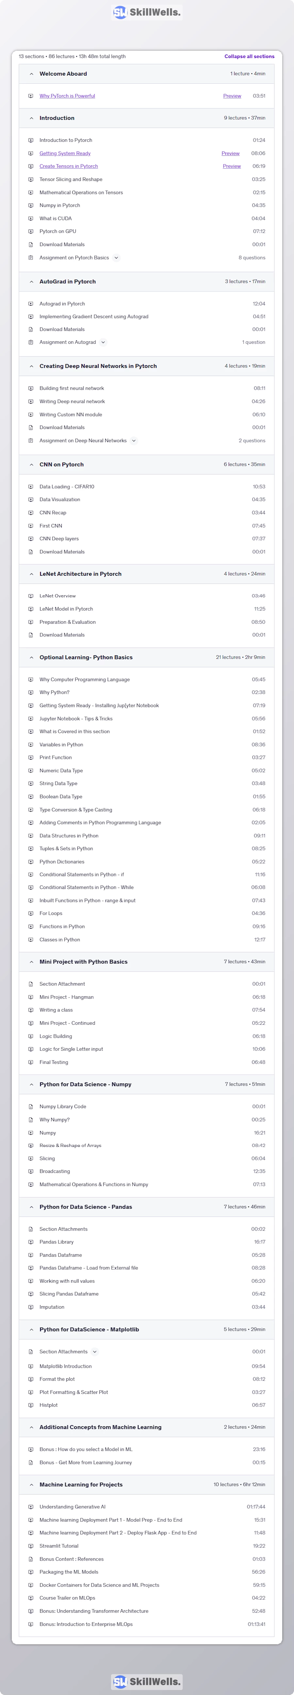Click Working with null values row
Image resolution: width=294 pixels, height=1695 pixels.
pyautogui.click(x=147, y=1281)
